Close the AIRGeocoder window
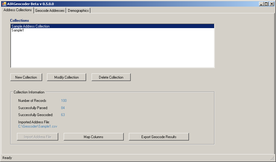The height and width of the screenshot is (162, 276). point(272,4)
